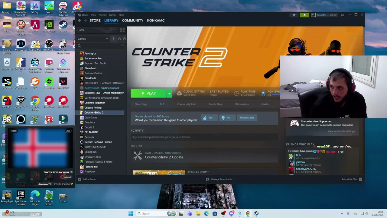Image resolution: width=387 pixels, height=218 pixels.
Task: Go back with the Steam back arrow
Action: pos(80,21)
